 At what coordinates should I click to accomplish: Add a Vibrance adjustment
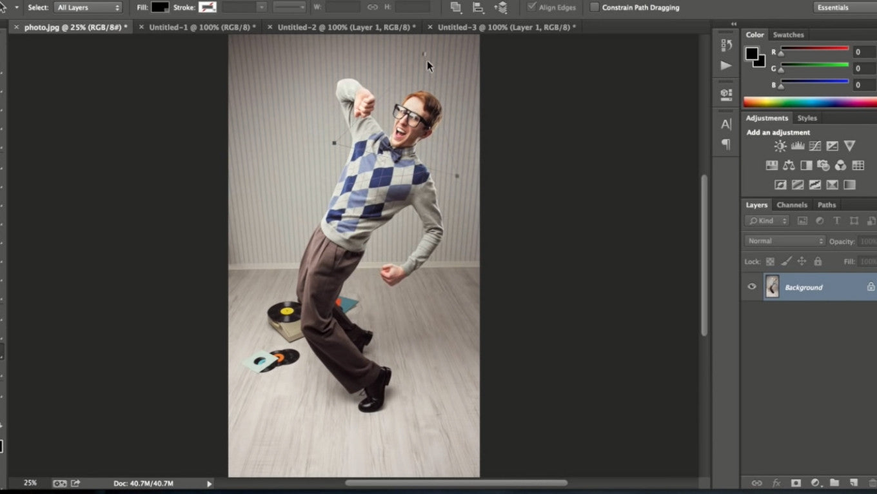click(850, 146)
